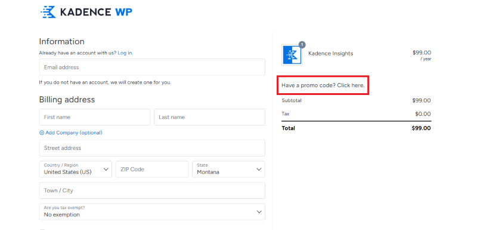Image resolution: width=477 pixels, height=230 pixels.
Task: Focus the Last name field
Action: point(209,117)
